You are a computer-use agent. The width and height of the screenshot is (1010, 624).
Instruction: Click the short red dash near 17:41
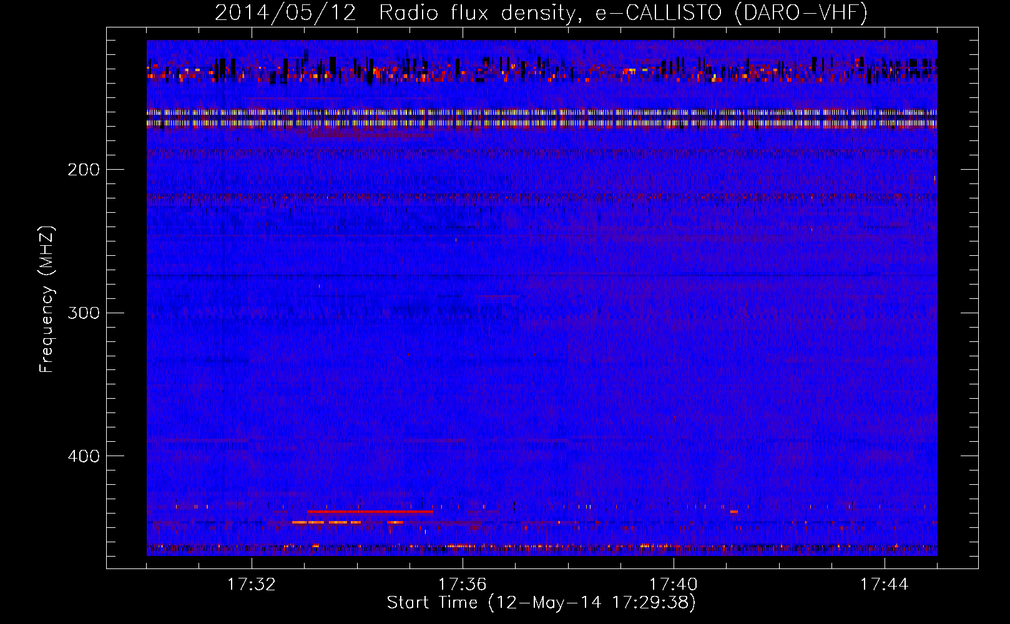pyautogui.click(x=734, y=512)
